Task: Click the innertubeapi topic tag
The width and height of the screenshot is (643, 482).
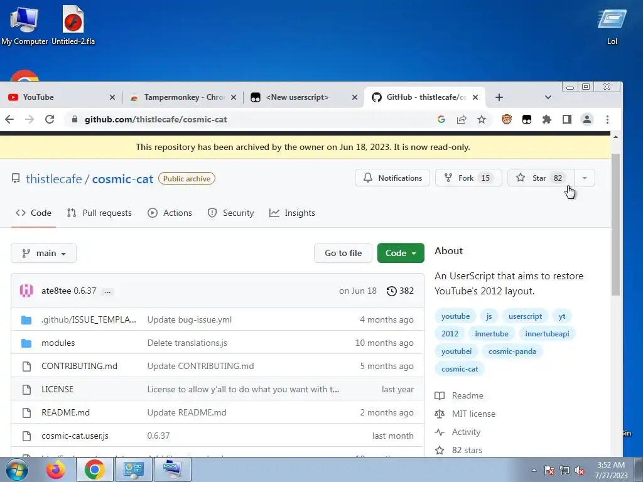Action: (x=547, y=334)
